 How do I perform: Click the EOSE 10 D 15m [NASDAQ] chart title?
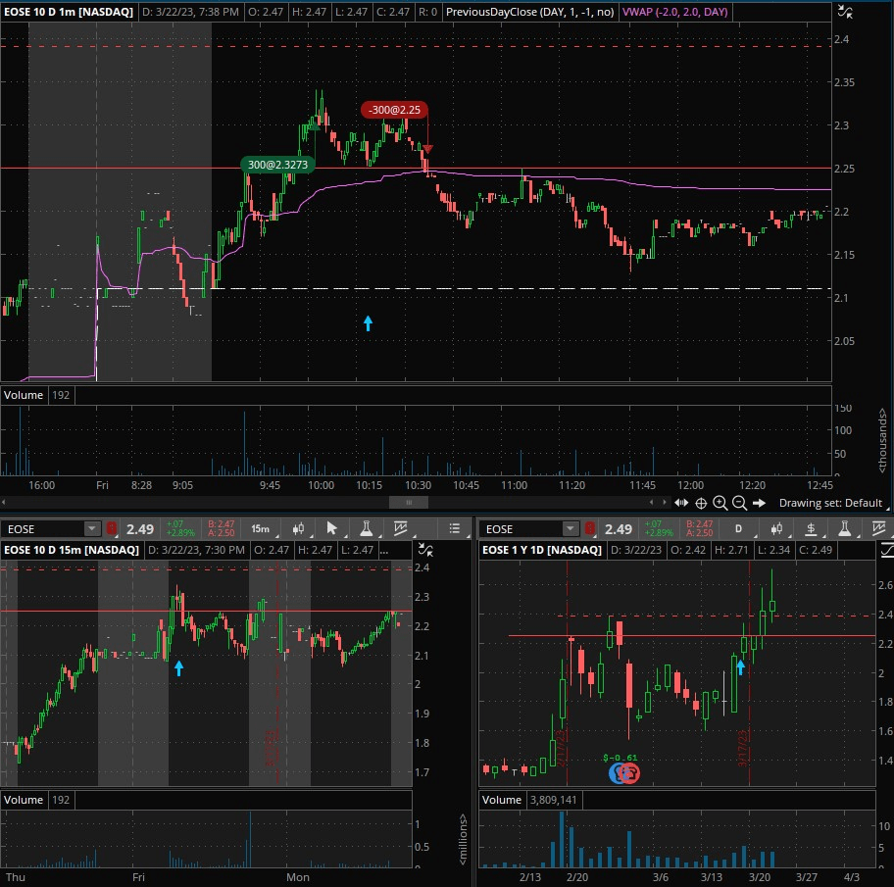coord(72,550)
